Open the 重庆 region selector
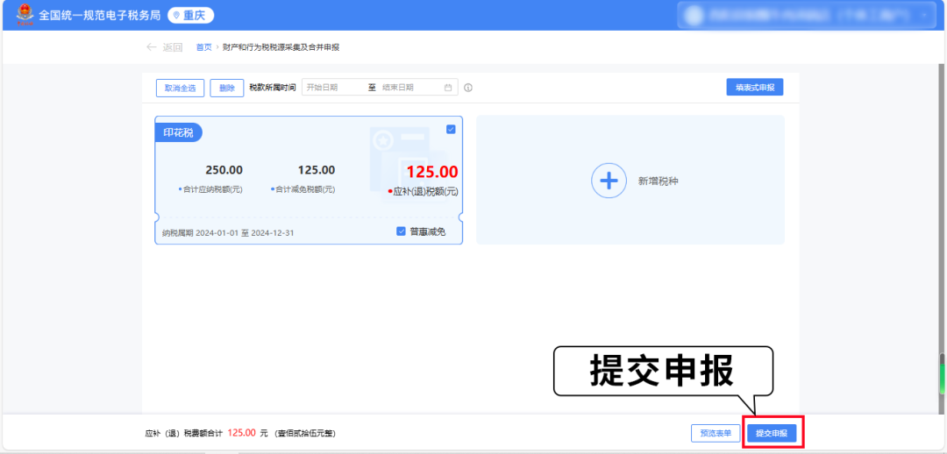The image size is (947, 454). click(x=190, y=16)
